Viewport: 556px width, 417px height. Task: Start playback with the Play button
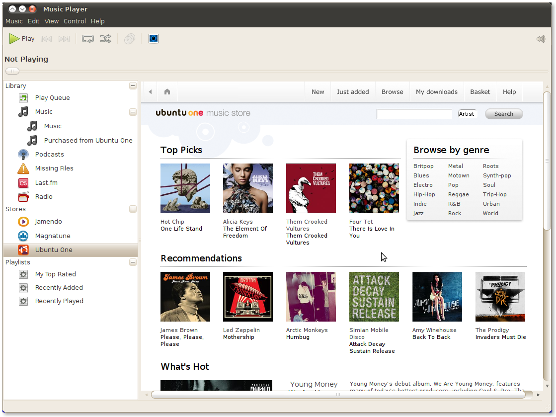(22, 39)
